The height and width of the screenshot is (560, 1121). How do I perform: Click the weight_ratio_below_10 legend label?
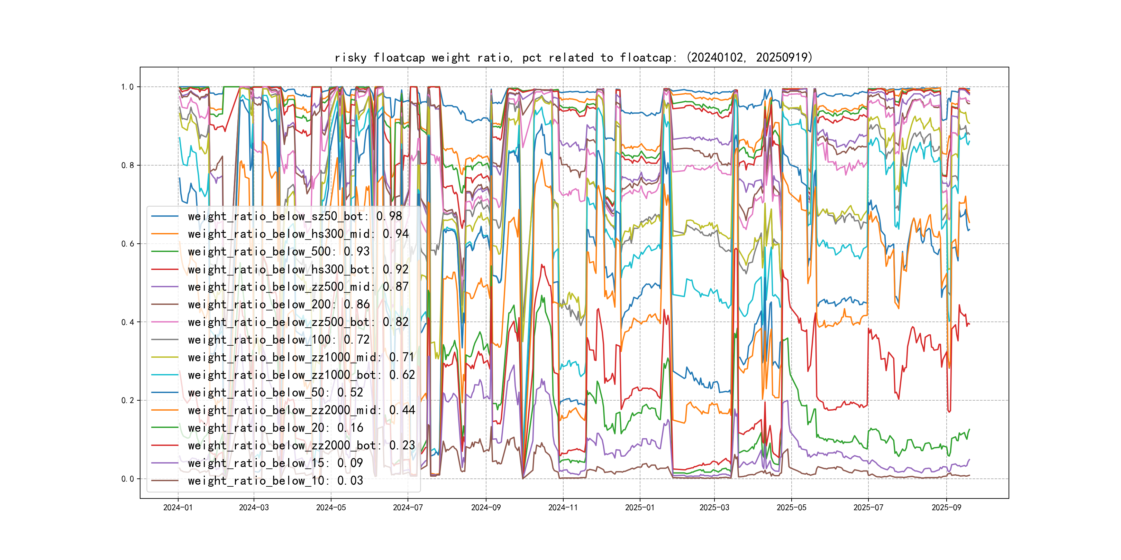coord(275,481)
